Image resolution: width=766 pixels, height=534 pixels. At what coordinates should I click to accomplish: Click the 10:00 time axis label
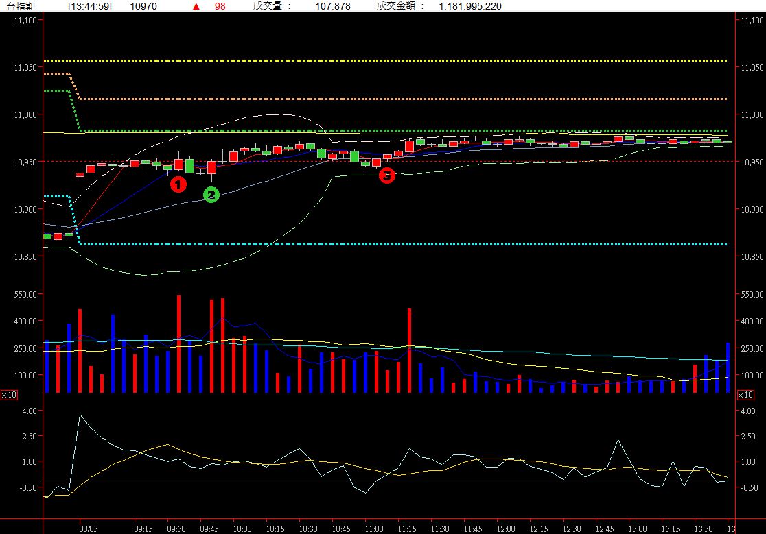tap(242, 529)
